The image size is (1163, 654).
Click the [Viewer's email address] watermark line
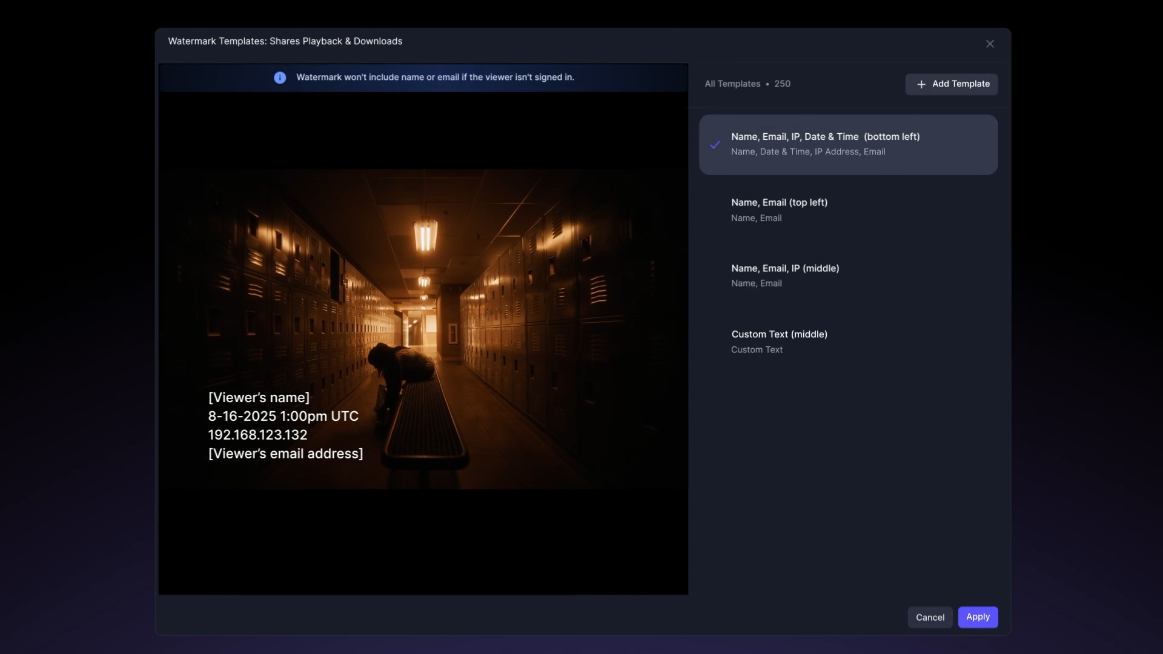tap(285, 454)
